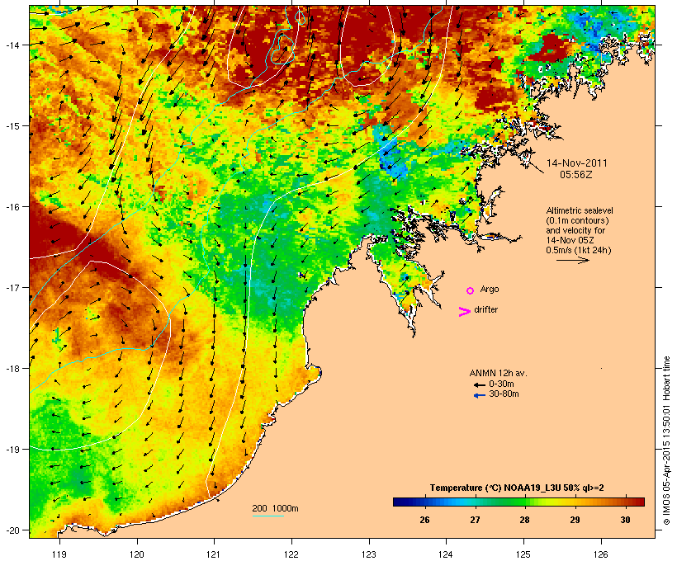Click the 0.5m/s velocity scale arrow
677x561 pixels.
coord(572,260)
